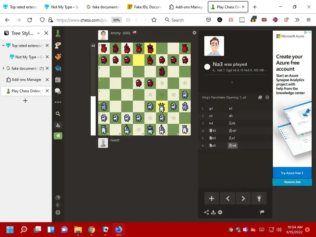Collapse the Top rated extensions tree tab
The width and height of the screenshot is (316, 237).
click(3, 46)
